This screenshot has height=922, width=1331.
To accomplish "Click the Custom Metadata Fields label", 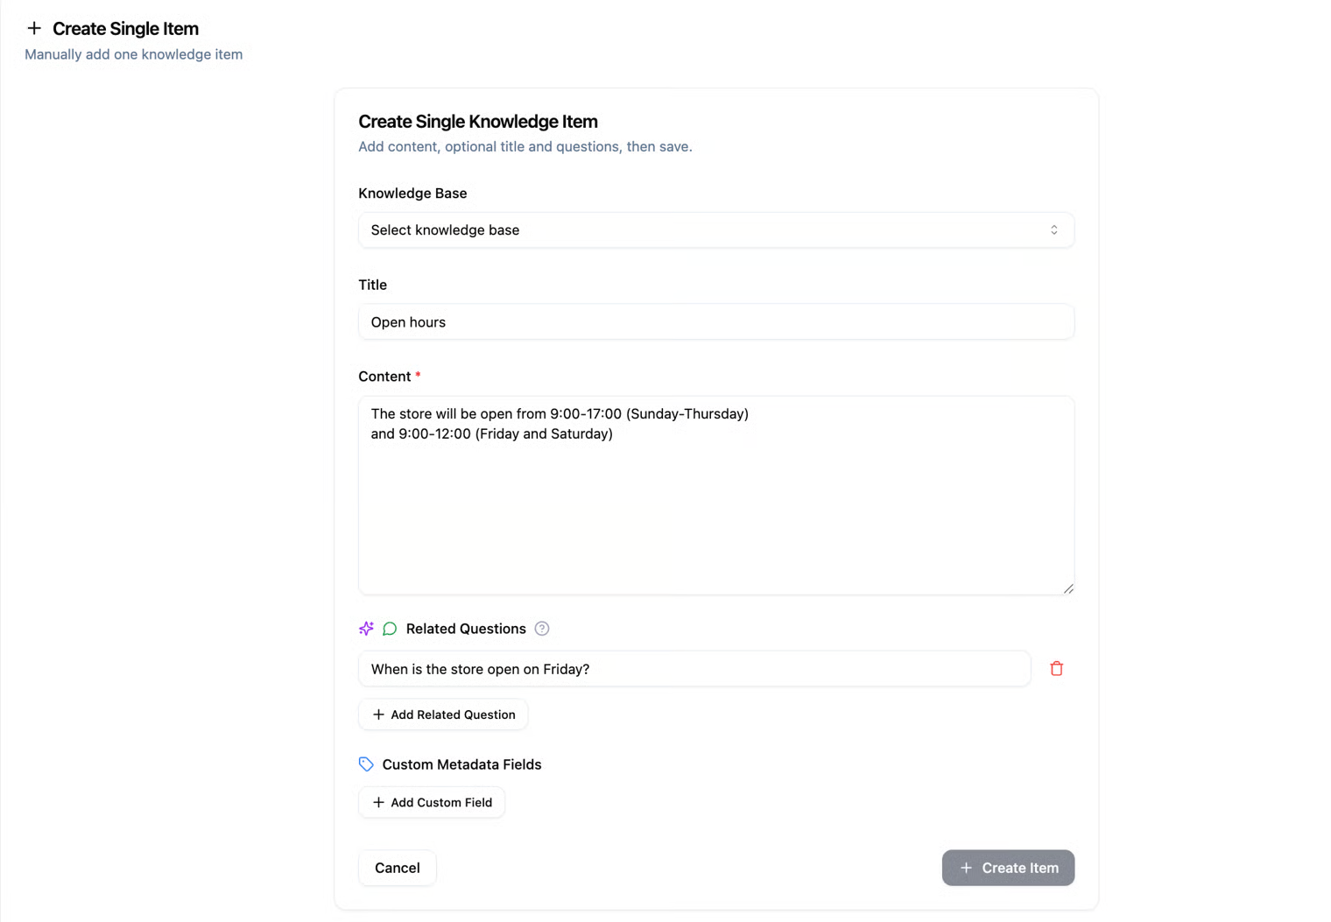I will tap(461, 764).
